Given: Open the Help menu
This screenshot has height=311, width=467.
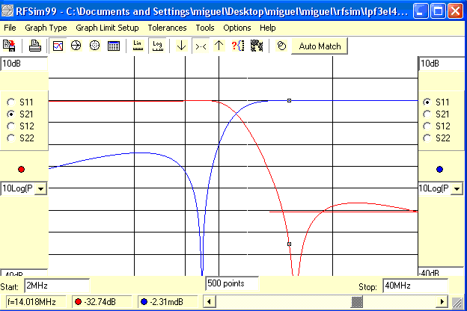Looking at the screenshot, I should click(267, 28).
